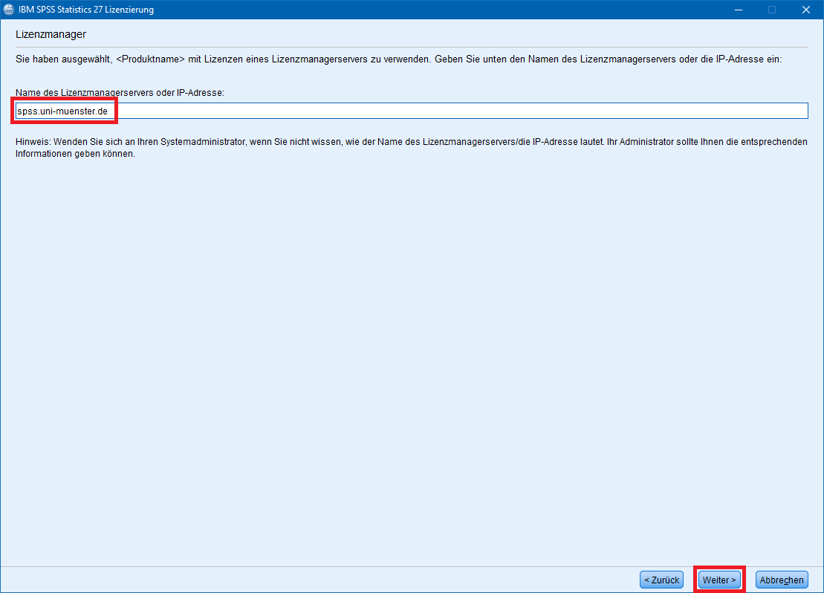This screenshot has height=593, width=824.
Task: Click the label Name des Lizenzmanagerservers oder IP-Adresse
Action: pos(120,92)
